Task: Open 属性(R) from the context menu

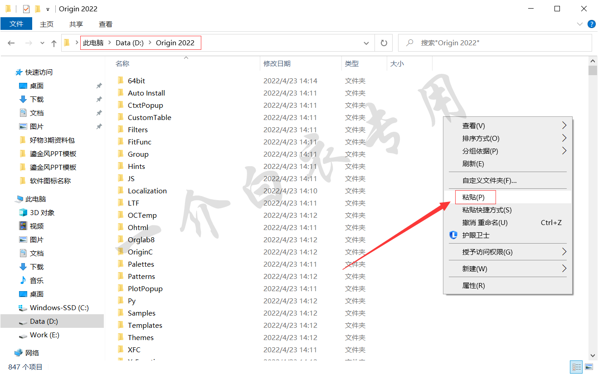Action: coord(508,285)
